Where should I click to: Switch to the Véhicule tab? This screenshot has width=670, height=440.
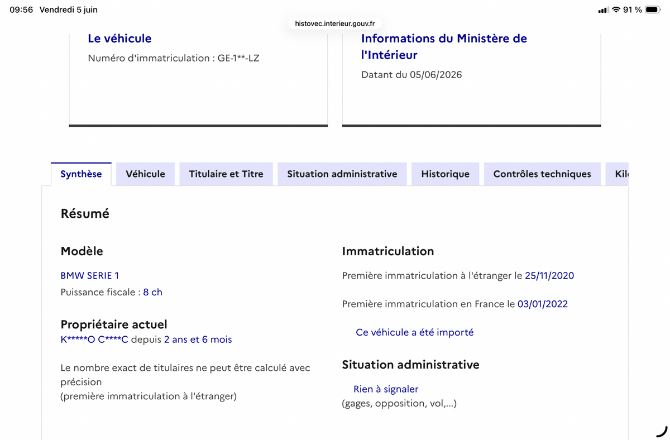pyautogui.click(x=145, y=174)
